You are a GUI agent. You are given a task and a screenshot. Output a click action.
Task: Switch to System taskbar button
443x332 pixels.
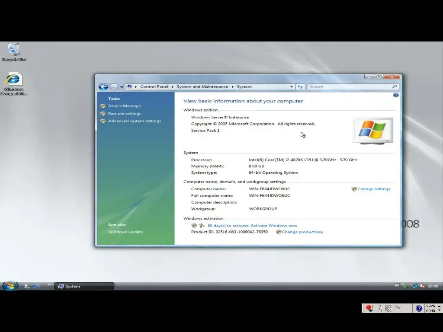coord(84,286)
